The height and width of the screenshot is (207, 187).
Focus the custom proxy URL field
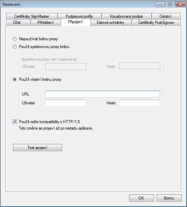point(103,94)
